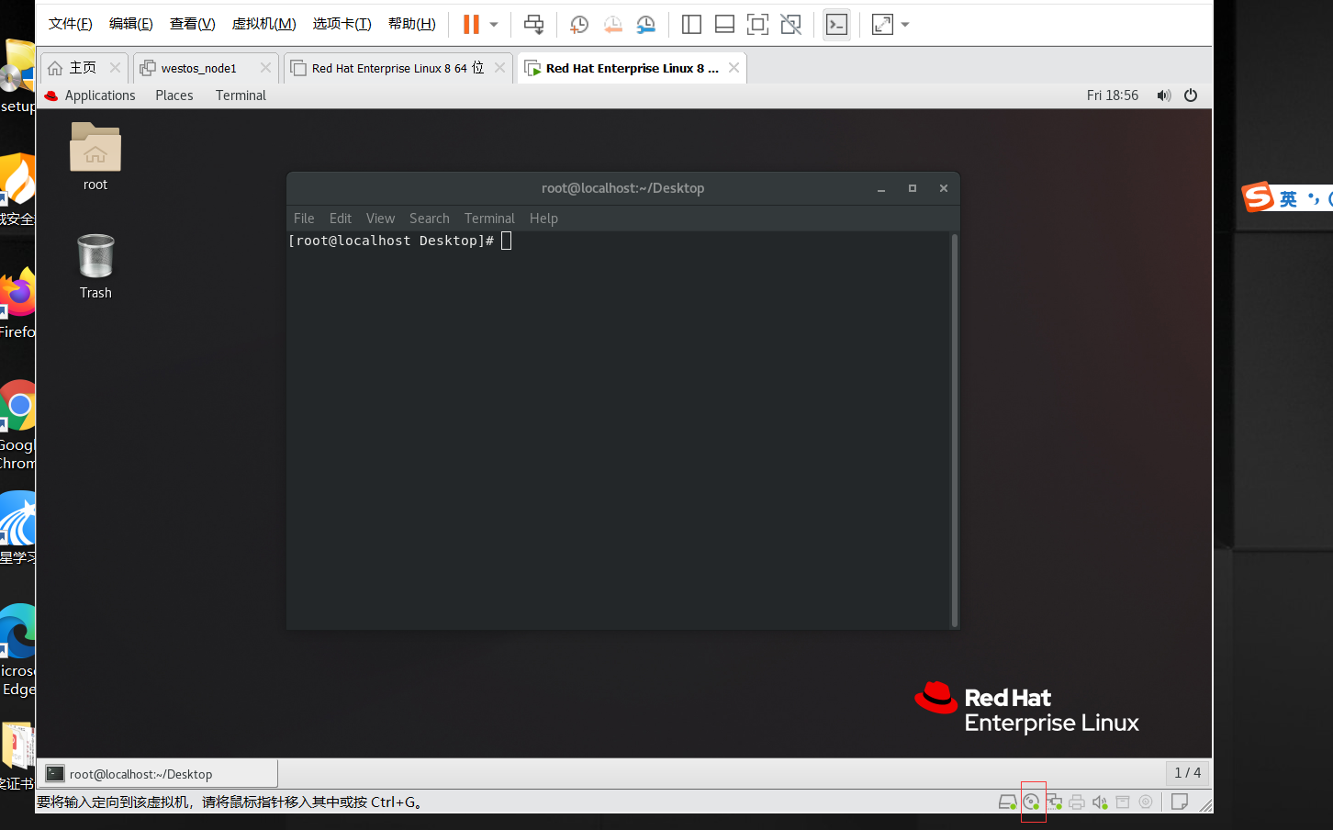Toggle Sogou 英 language mode
Screen dimensions: 1333x830
point(1289,199)
